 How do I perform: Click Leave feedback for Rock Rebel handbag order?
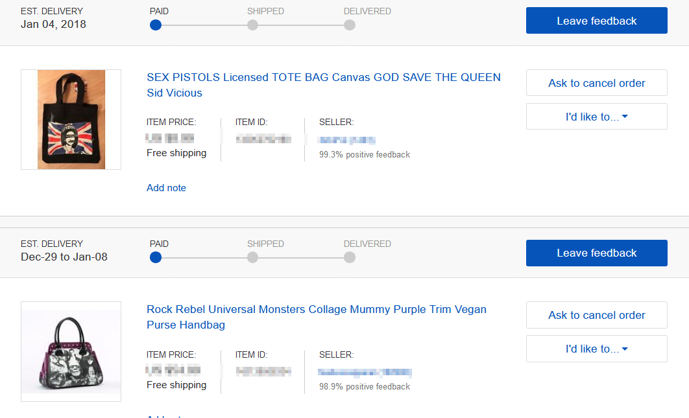pyautogui.click(x=596, y=253)
